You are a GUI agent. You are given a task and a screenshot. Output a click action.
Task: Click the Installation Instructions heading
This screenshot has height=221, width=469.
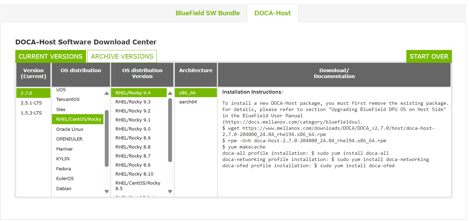coord(252,92)
